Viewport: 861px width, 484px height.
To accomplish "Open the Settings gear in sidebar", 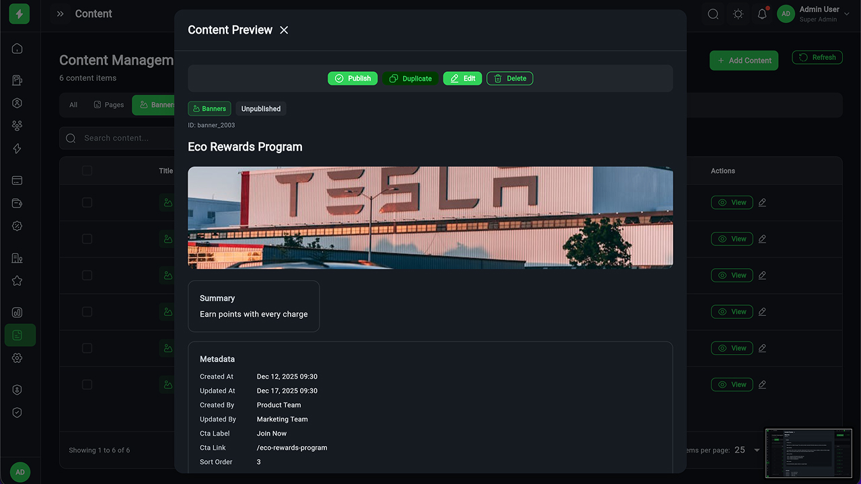I will (x=17, y=358).
